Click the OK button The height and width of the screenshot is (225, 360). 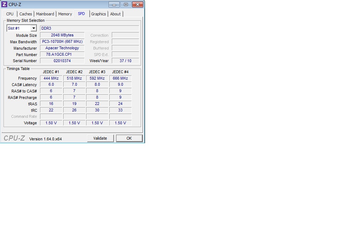(x=129, y=138)
